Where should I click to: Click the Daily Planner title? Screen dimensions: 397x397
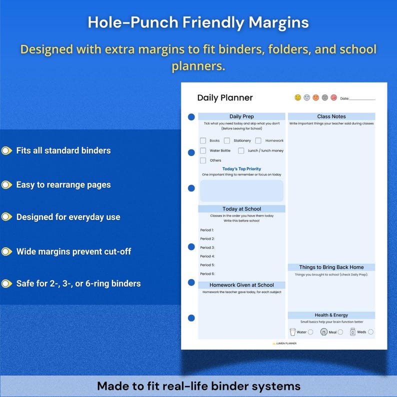(x=225, y=97)
